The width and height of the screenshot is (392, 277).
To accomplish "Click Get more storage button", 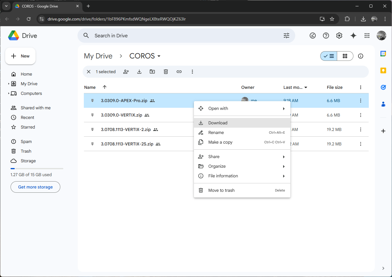I will [x=35, y=187].
